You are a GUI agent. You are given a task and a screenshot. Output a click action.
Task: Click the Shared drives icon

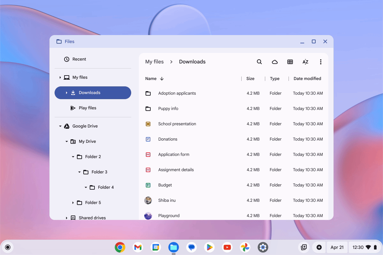pyautogui.click(x=73, y=218)
